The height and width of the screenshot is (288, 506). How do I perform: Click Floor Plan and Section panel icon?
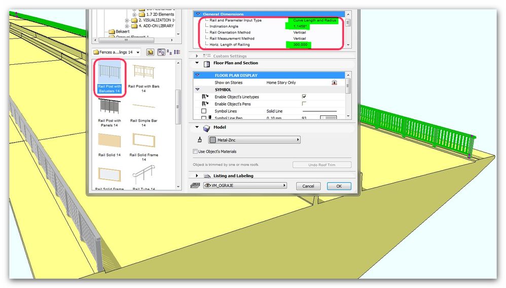(x=207, y=64)
